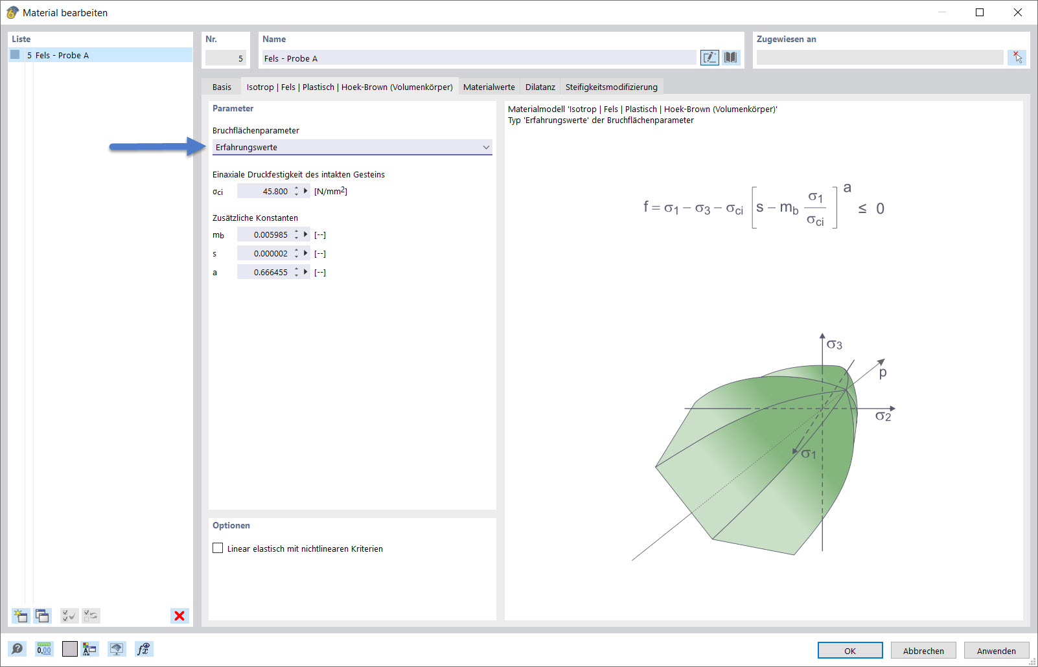Screen dimensions: 1038x667
Task: Switch to the Basis tab
Action: point(222,87)
